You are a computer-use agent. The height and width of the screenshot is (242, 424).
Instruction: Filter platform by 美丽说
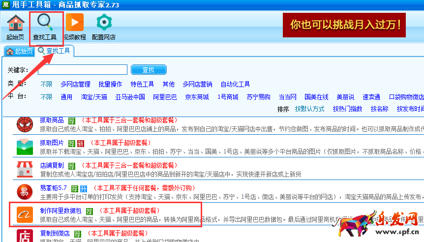345,97
